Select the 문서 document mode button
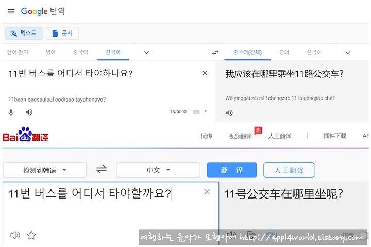 (63, 33)
